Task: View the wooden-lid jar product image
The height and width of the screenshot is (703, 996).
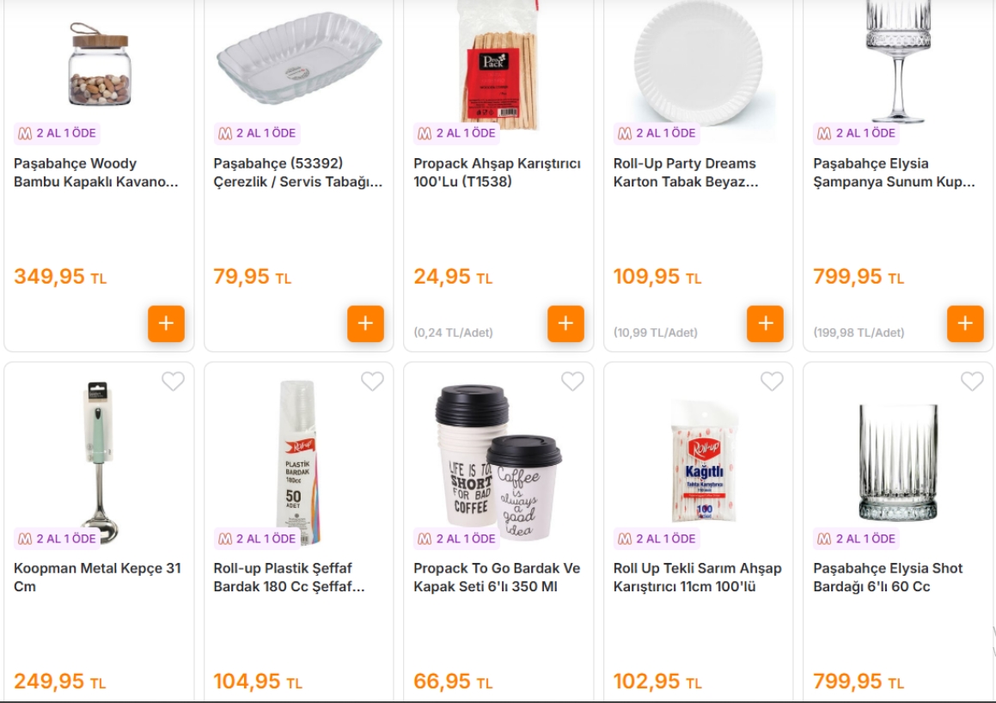Action: pyautogui.click(x=100, y=64)
